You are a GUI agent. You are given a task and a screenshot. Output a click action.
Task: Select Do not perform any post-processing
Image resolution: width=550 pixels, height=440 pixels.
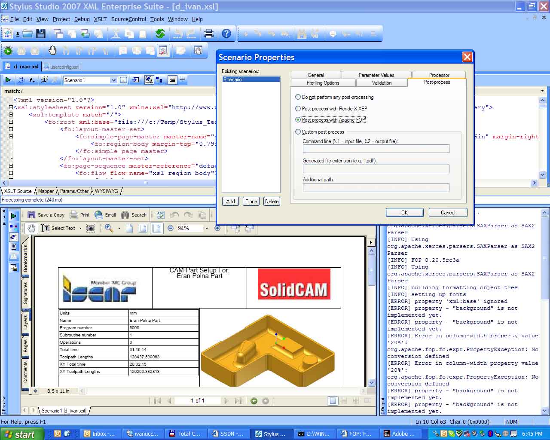298,97
